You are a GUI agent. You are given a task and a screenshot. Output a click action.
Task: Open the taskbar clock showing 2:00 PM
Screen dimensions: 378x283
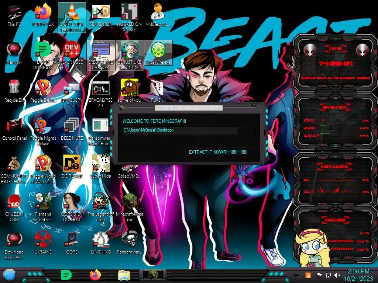point(358,275)
